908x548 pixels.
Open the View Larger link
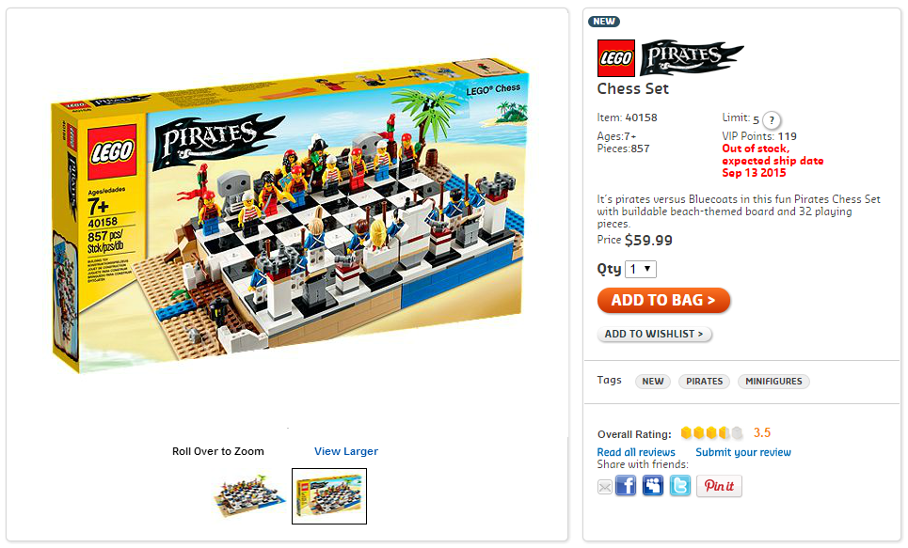(346, 451)
